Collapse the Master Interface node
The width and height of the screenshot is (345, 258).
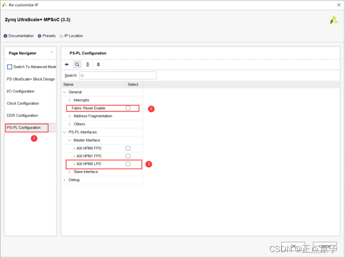pos(69,140)
